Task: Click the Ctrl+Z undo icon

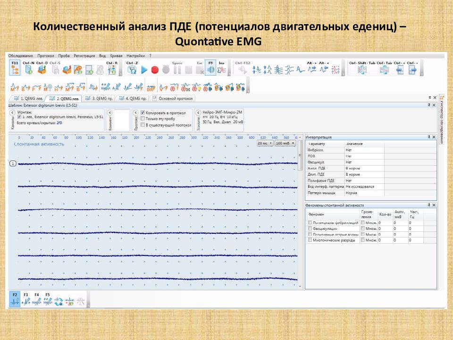Action: coord(132,69)
